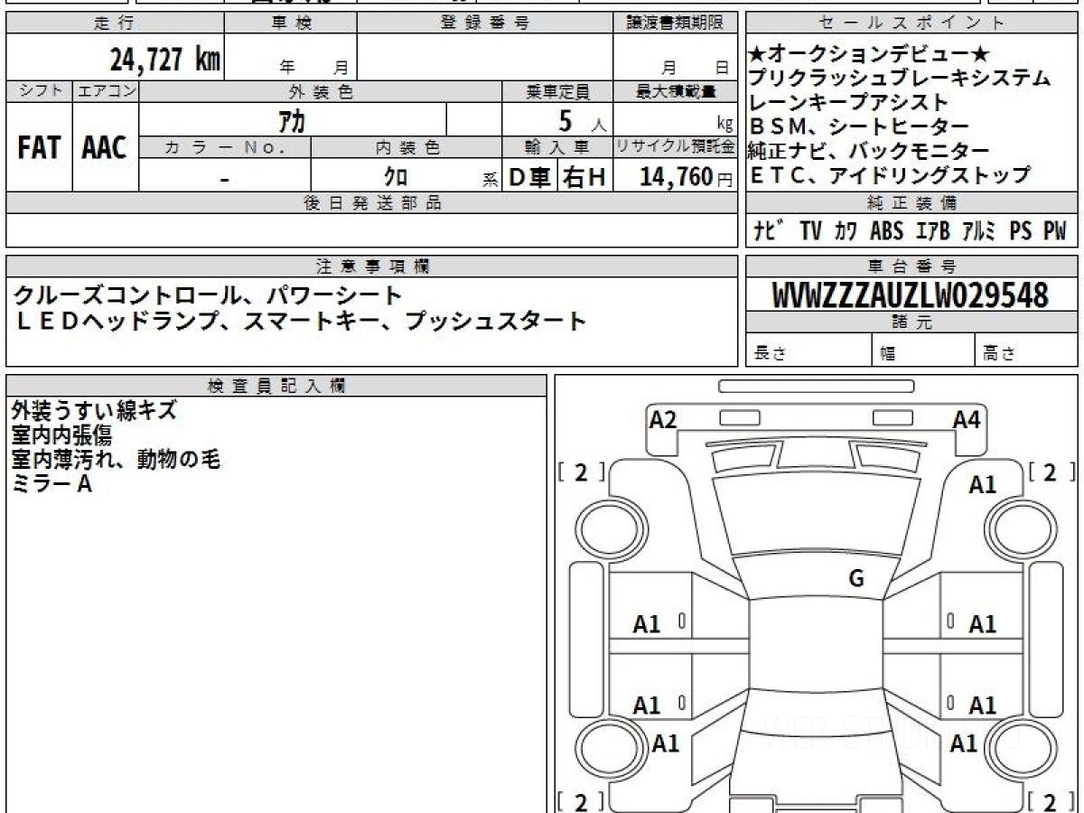
Task: Select ETC、アイドリングストップ line
Action: [x=890, y=175]
